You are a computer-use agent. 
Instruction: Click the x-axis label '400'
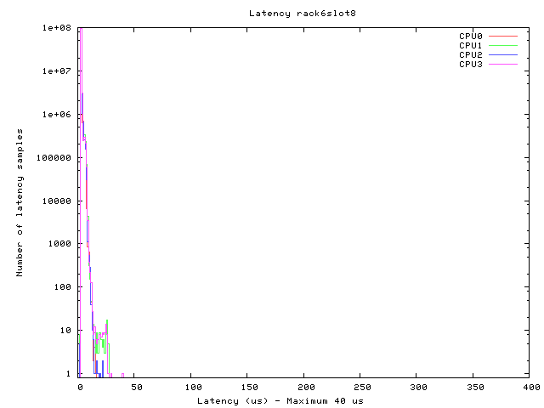pos(531,388)
